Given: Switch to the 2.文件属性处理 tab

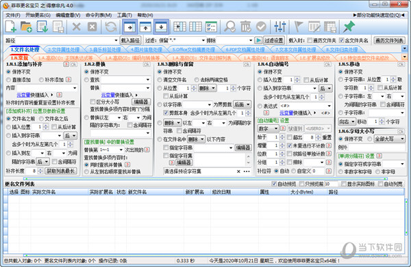Looking at the screenshot, I should (x=64, y=49).
